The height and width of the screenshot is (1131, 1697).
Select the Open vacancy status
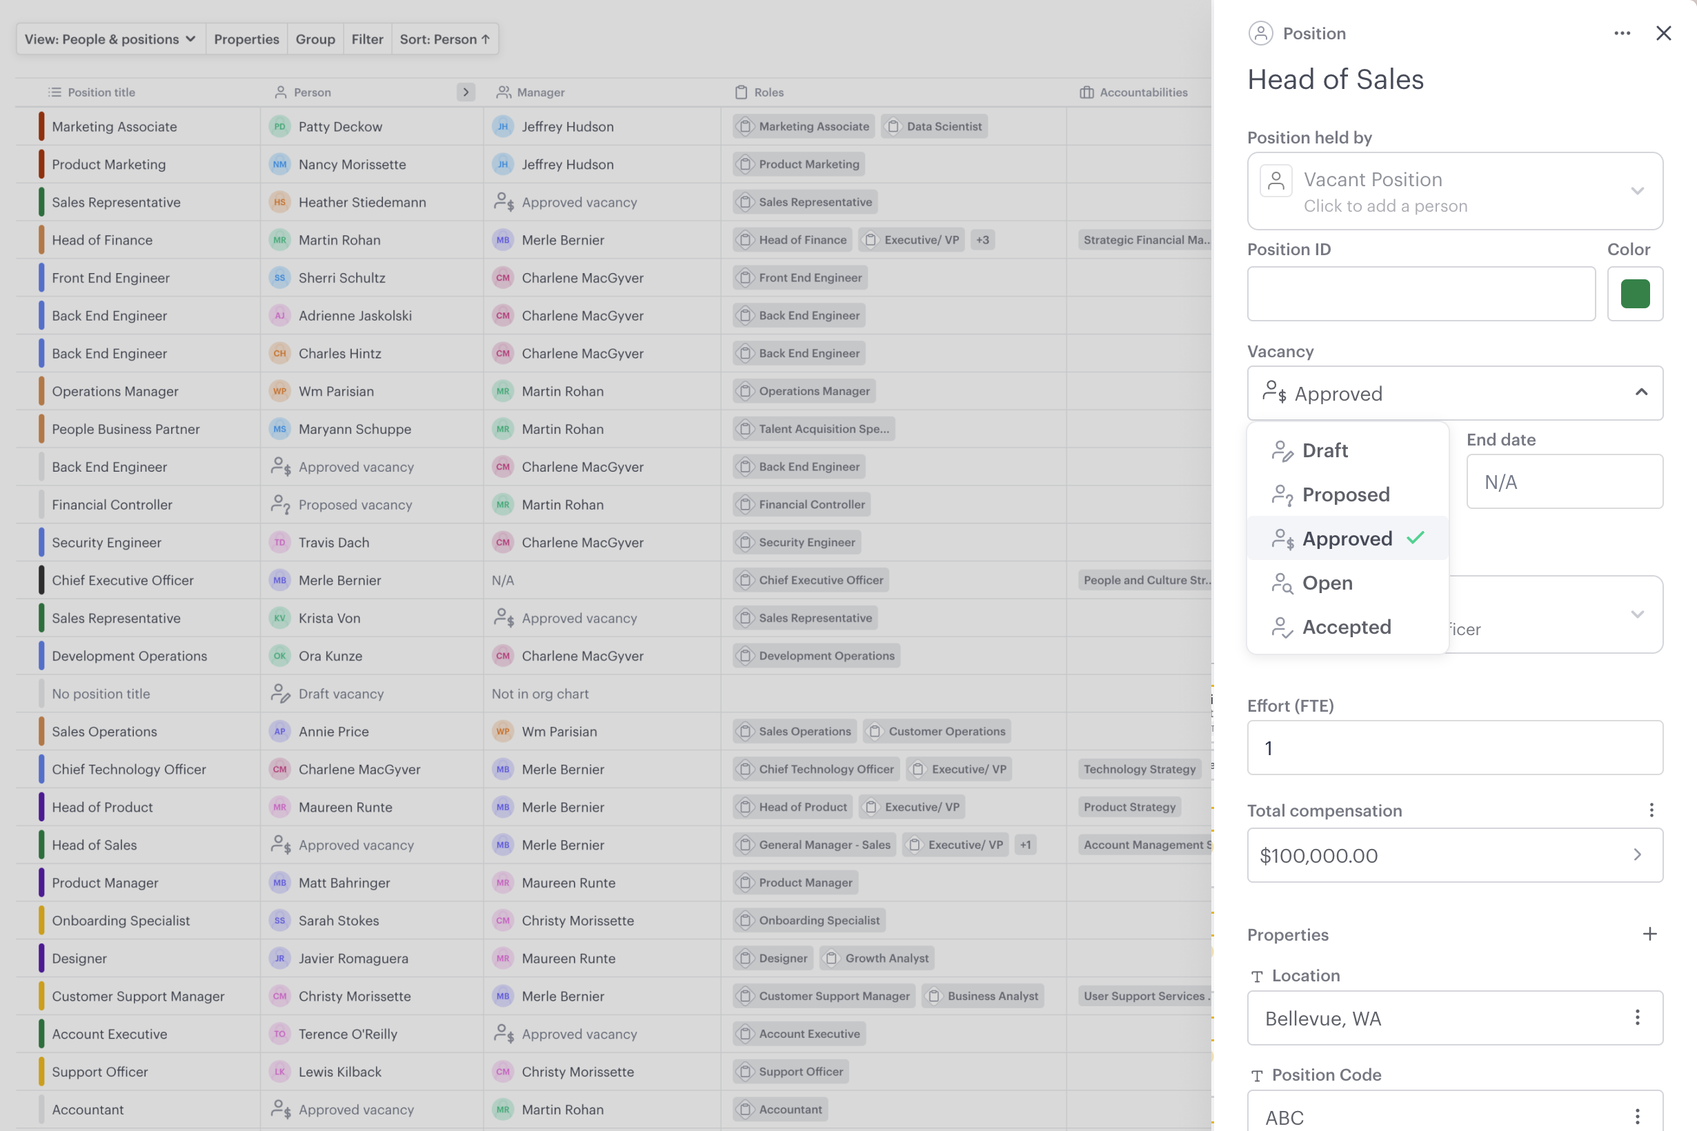click(1329, 583)
